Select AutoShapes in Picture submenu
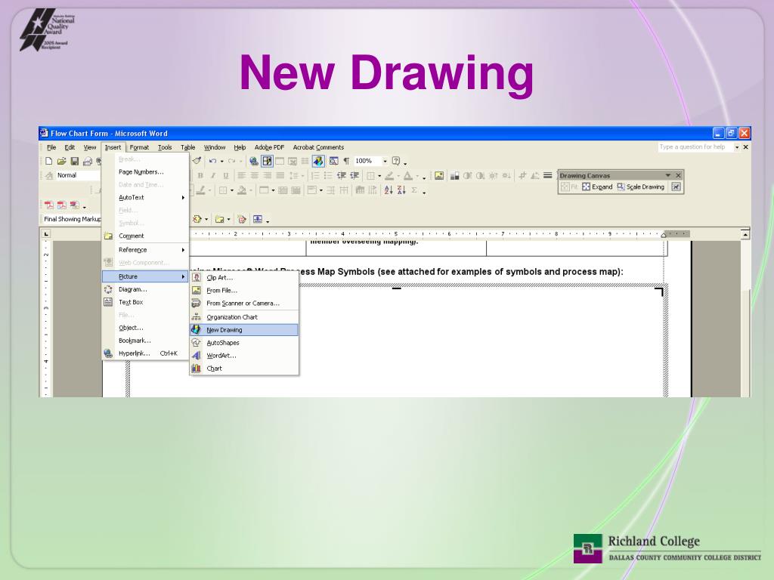774x580 pixels. (244, 343)
